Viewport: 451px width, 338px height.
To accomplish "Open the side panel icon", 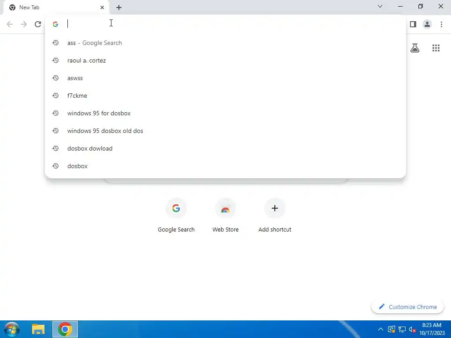I will (x=413, y=24).
